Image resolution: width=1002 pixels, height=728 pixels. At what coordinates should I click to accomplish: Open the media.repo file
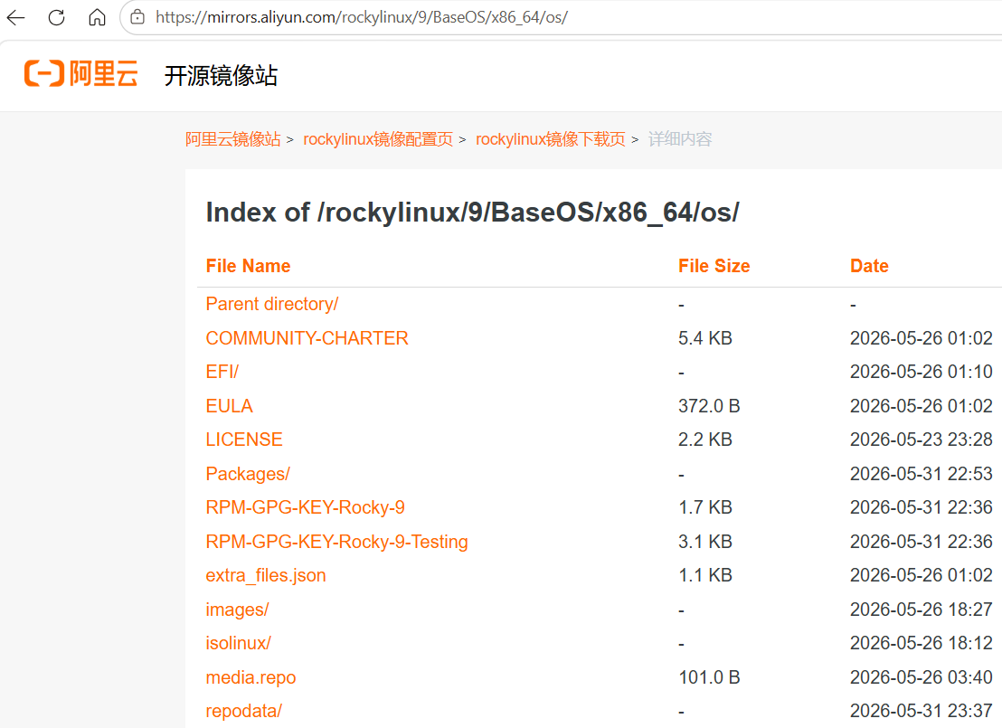250,677
